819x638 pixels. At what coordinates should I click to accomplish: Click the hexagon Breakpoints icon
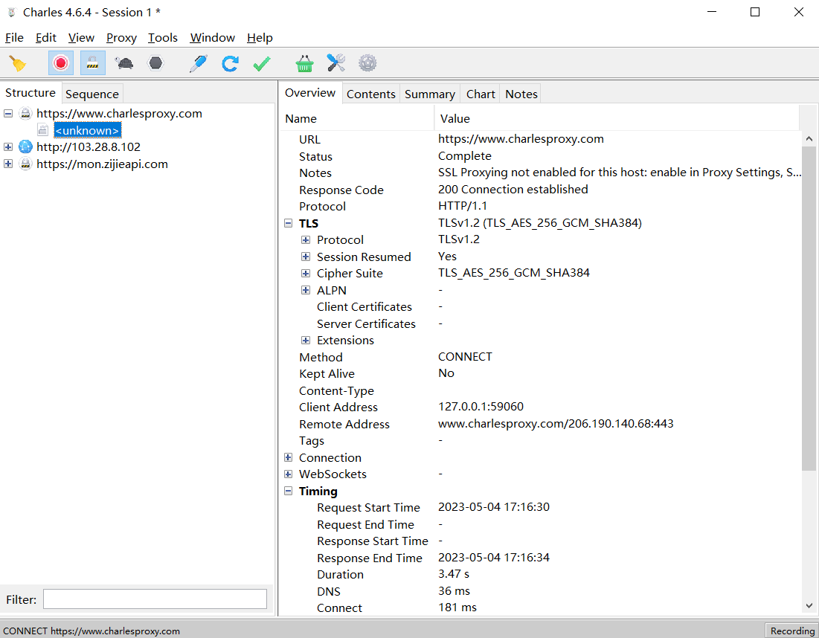pos(155,63)
